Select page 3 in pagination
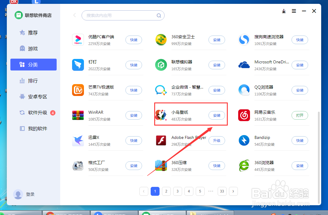Viewport: 328px width, 215px height. 178,191
